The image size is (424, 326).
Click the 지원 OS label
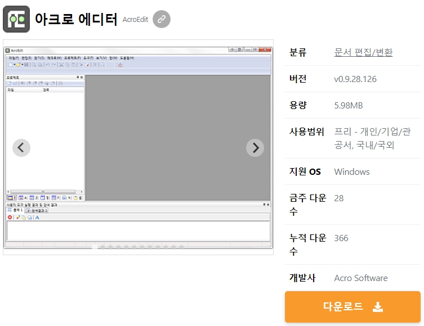[305, 171]
